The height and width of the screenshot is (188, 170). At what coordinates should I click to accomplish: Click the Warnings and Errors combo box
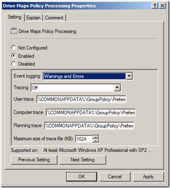click(88, 76)
